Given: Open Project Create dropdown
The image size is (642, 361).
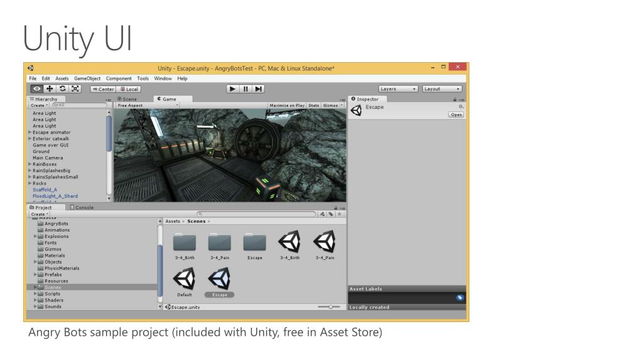Looking at the screenshot, I should pos(40,214).
